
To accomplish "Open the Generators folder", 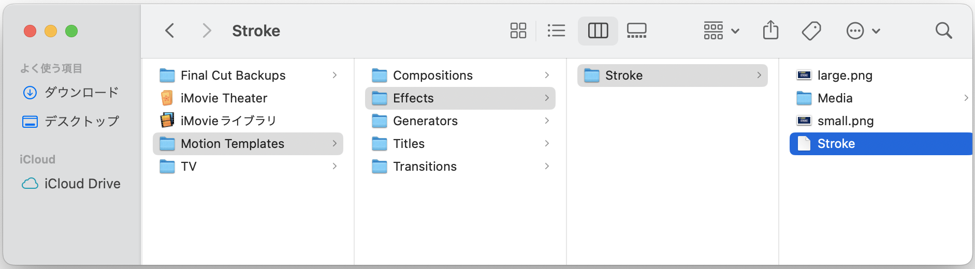I will (x=425, y=121).
